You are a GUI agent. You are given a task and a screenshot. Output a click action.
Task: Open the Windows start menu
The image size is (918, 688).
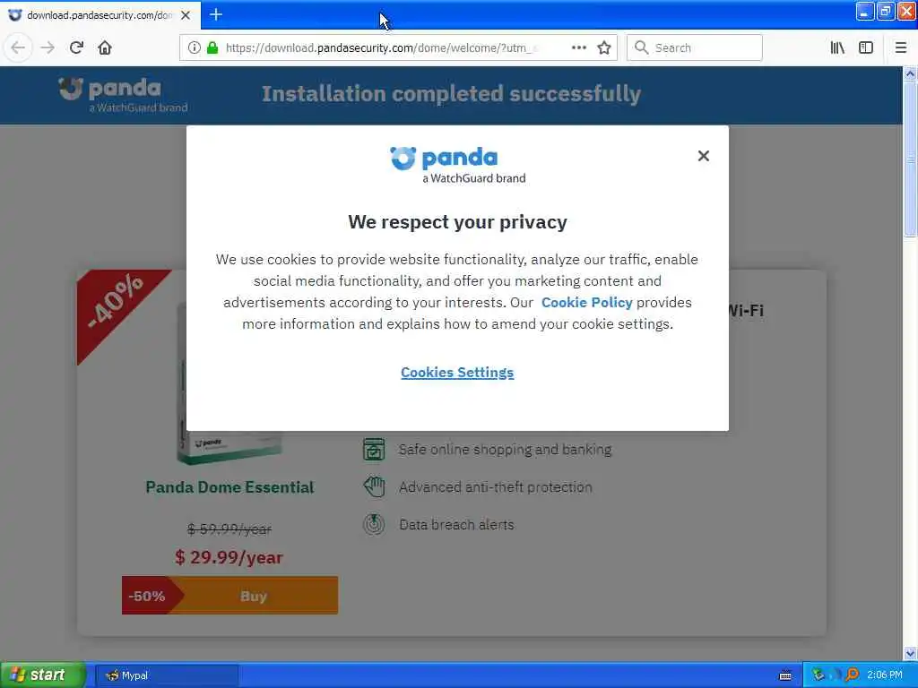pyautogui.click(x=43, y=675)
